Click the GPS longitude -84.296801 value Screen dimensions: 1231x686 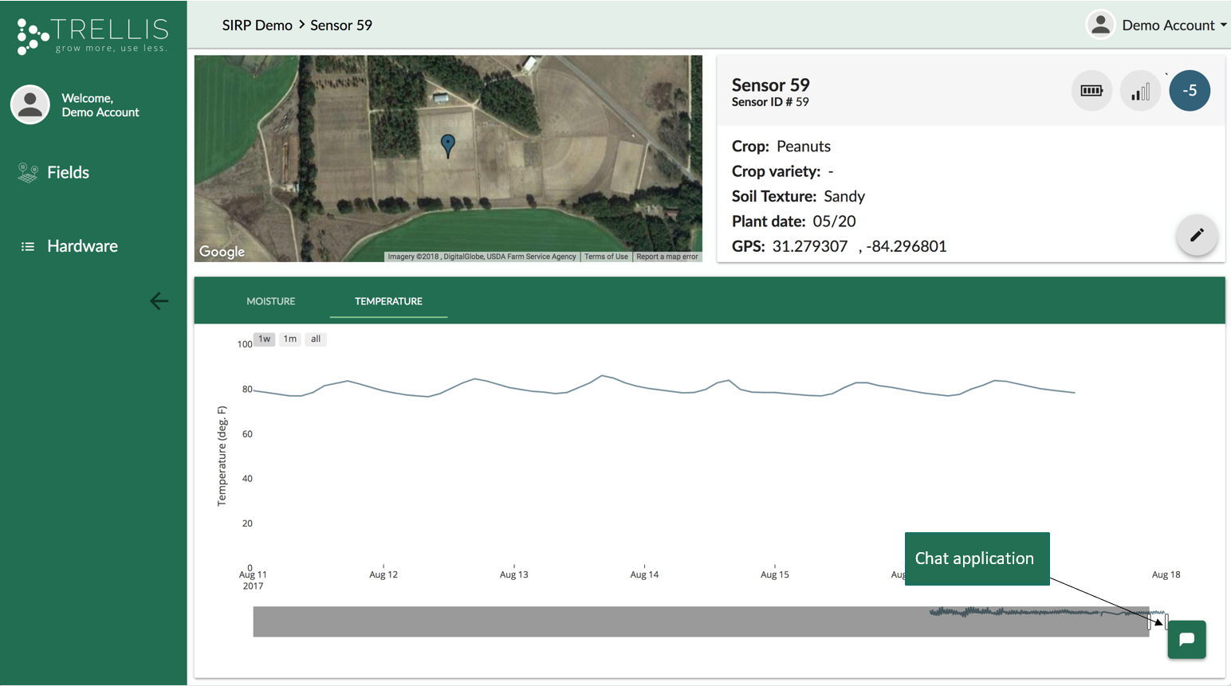[x=907, y=246]
